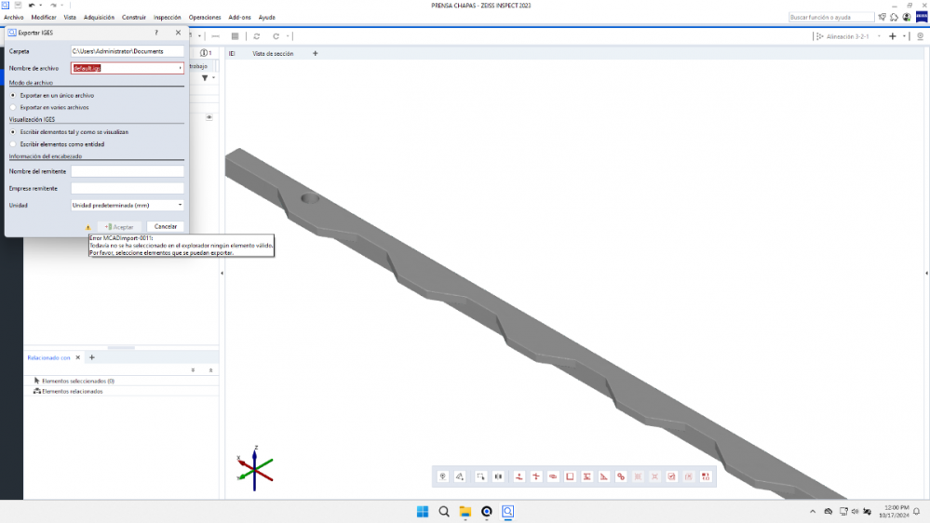Click the save icon in title bar

tap(18, 5)
